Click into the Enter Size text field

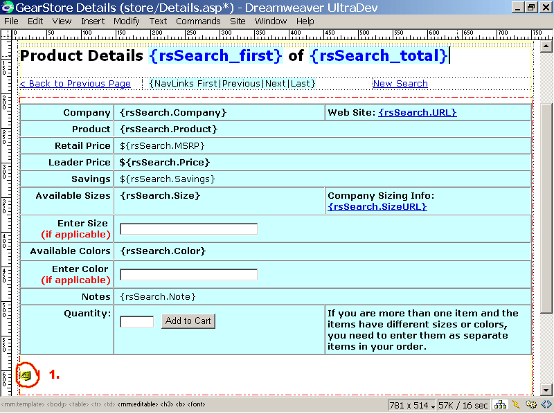[188, 229]
